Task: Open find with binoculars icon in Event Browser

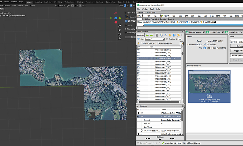Action: tap(157, 35)
